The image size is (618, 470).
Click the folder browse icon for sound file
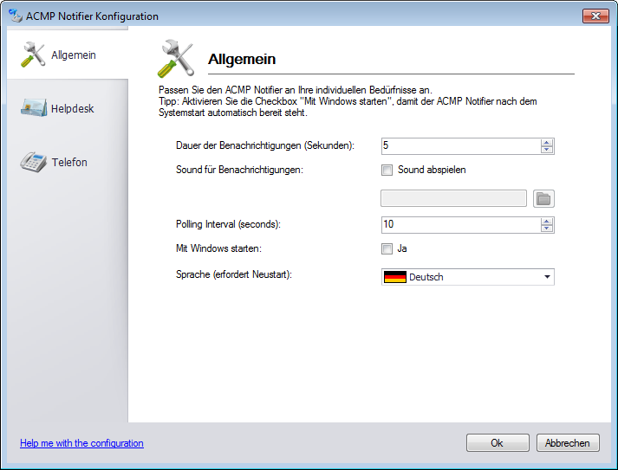point(543,199)
